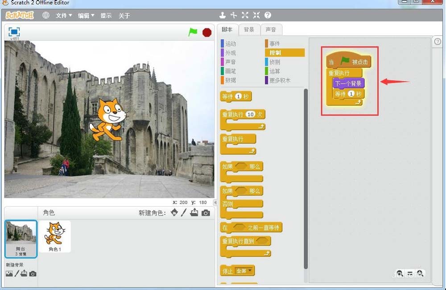
Task: Click the red stop button
Action: 206,33
